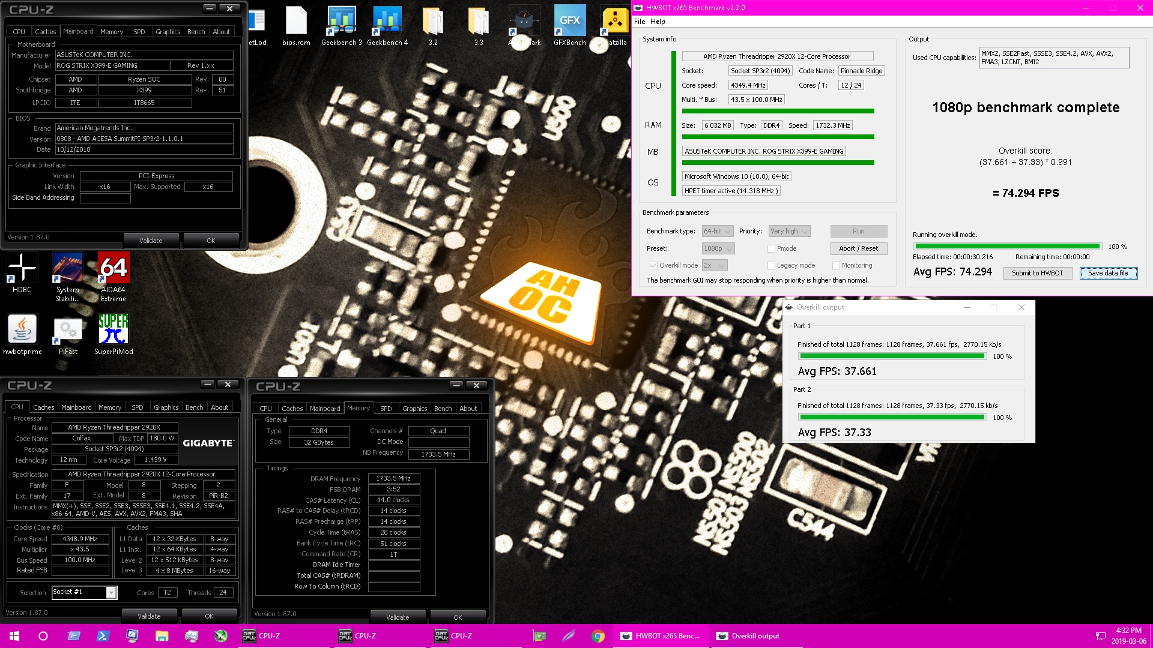Click OK in the Memory CPU-Z window
The image size is (1153, 648).
click(458, 617)
